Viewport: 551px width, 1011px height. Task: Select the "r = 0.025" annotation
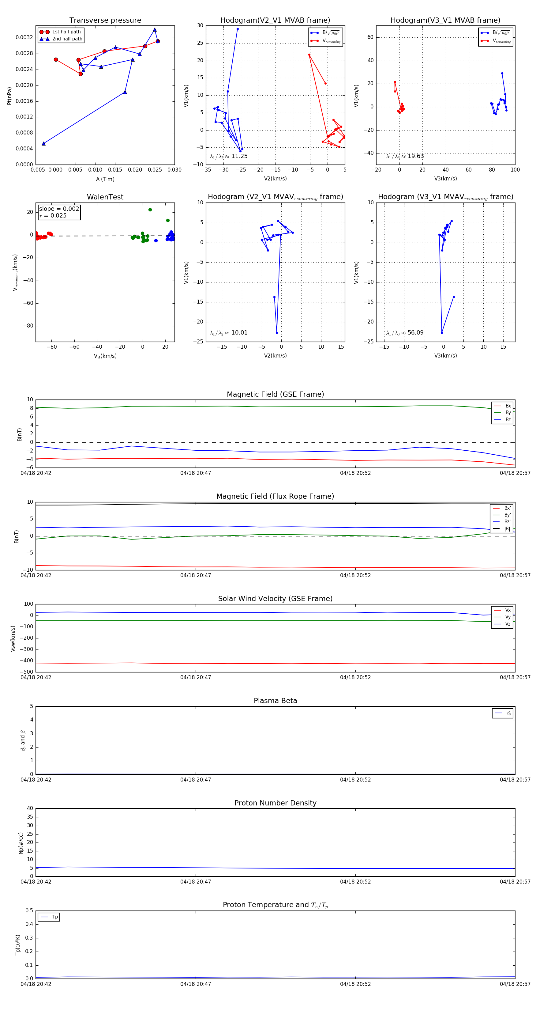tap(53, 215)
